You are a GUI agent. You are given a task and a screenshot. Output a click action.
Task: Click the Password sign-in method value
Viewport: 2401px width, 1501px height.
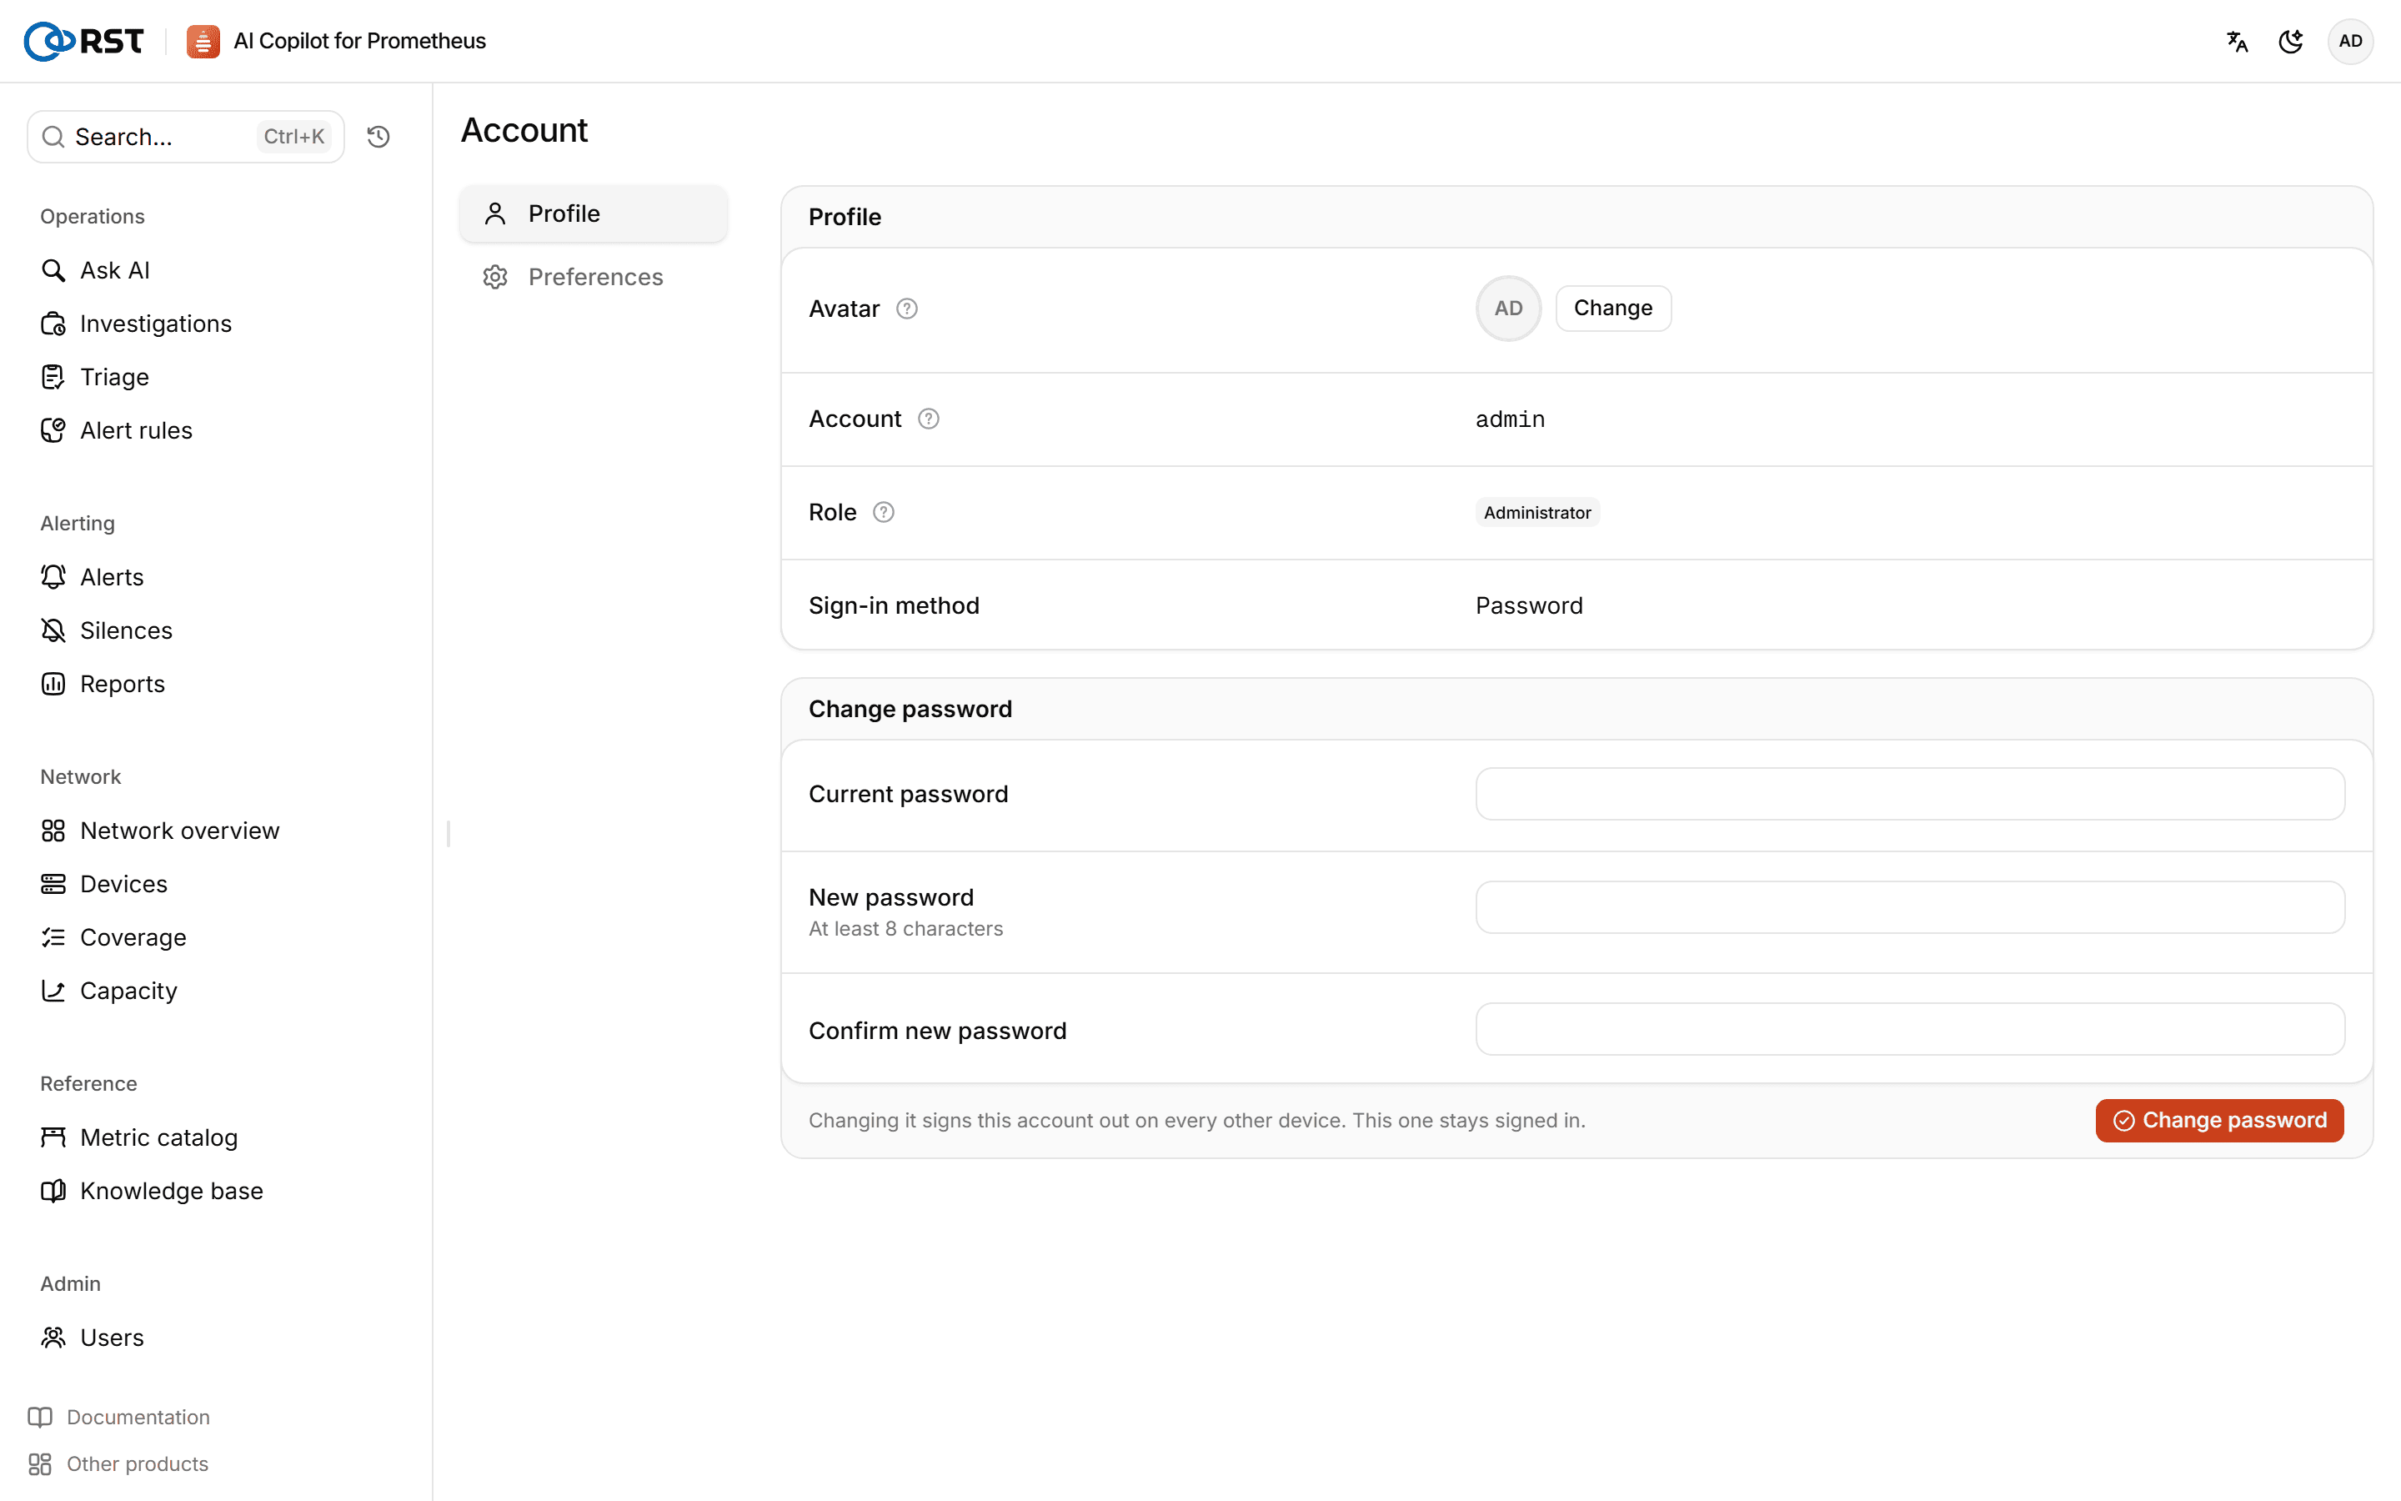[1529, 605]
